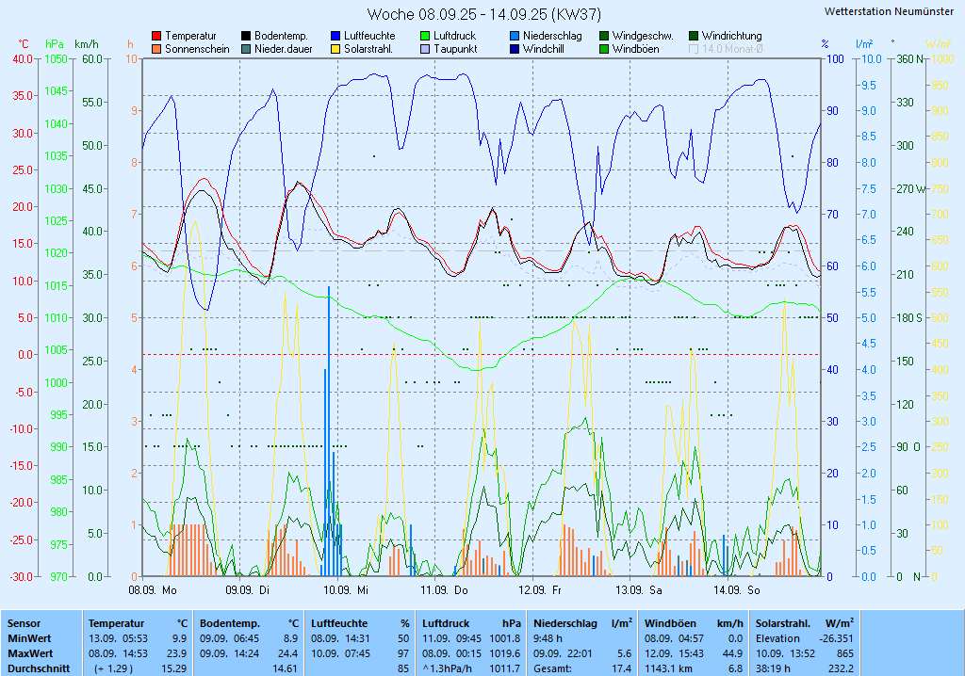This screenshot has width=965, height=676.
Task: Click the Windböen legend green box
Action: coord(604,49)
